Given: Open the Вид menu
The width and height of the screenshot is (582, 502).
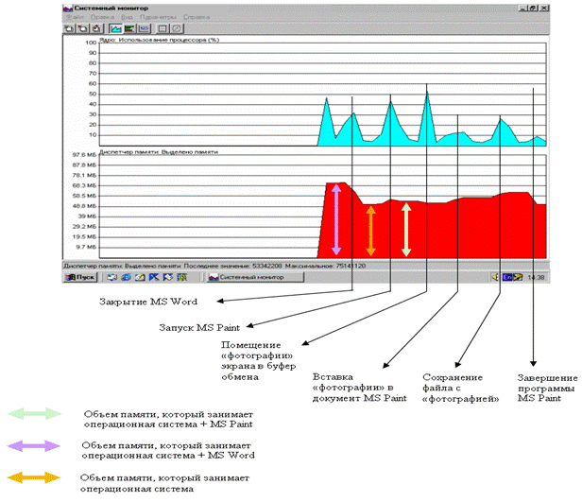Looking at the screenshot, I should coord(125,17).
